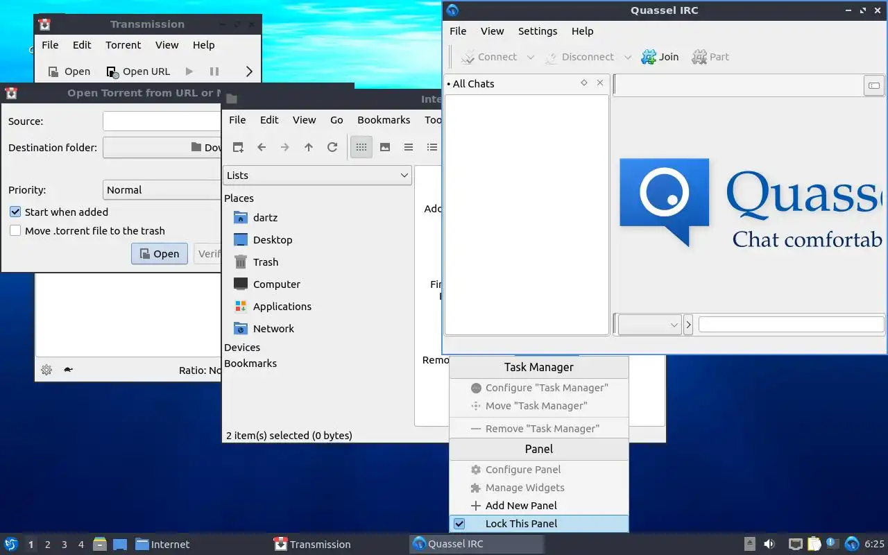Click the Quassel tray icon near clock
This screenshot has width=888, height=555.
852,545
